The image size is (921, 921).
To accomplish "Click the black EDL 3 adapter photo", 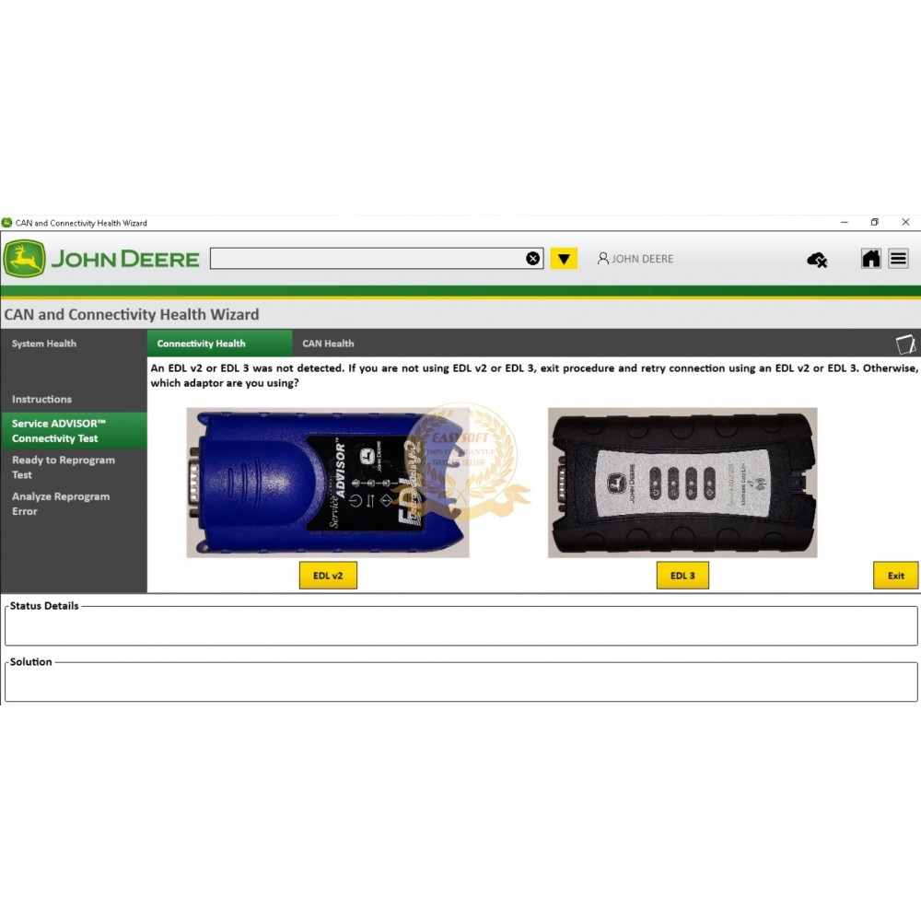I will pyautogui.click(x=682, y=483).
